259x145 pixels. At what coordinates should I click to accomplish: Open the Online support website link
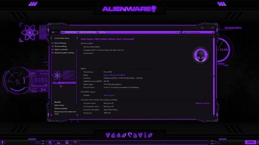(109, 95)
